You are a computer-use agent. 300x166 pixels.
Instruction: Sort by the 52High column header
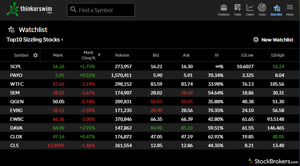[x=277, y=55]
